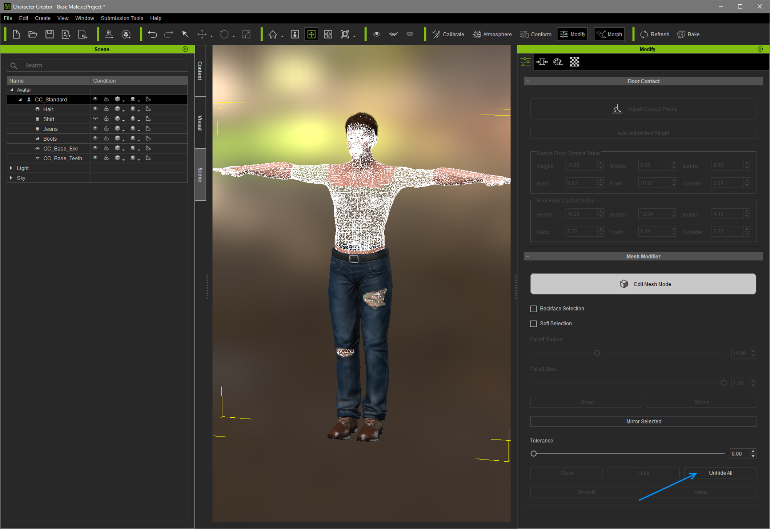Open Rotate tool dropdown arrow
Image resolution: width=770 pixels, height=529 pixels.
pyautogui.click(x=234, y=36)
